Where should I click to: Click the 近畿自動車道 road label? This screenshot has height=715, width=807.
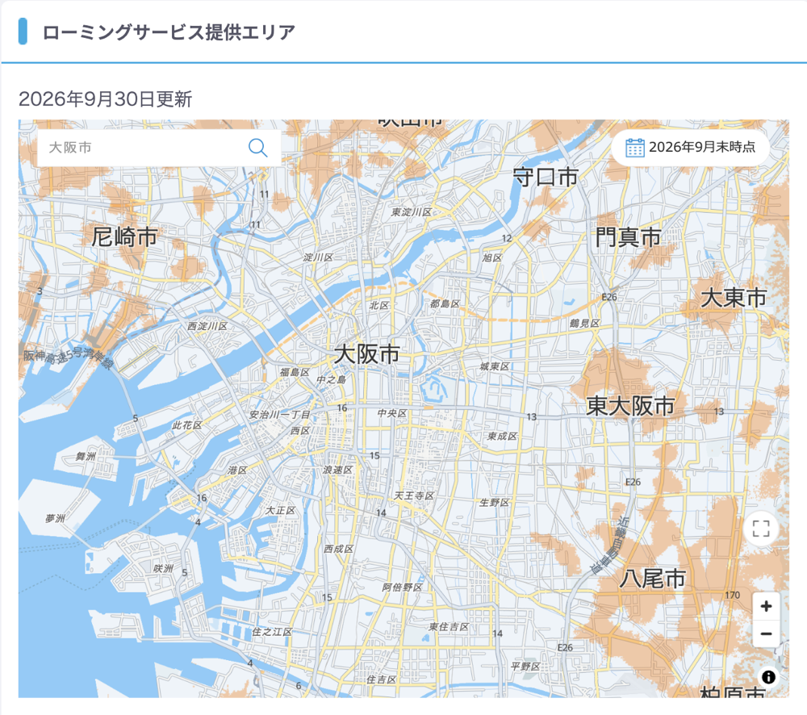pyautogui.click(x=612, y=546)
